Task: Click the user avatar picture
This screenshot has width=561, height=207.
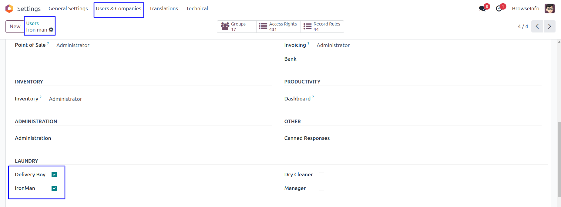Action: tap(549, 8)
